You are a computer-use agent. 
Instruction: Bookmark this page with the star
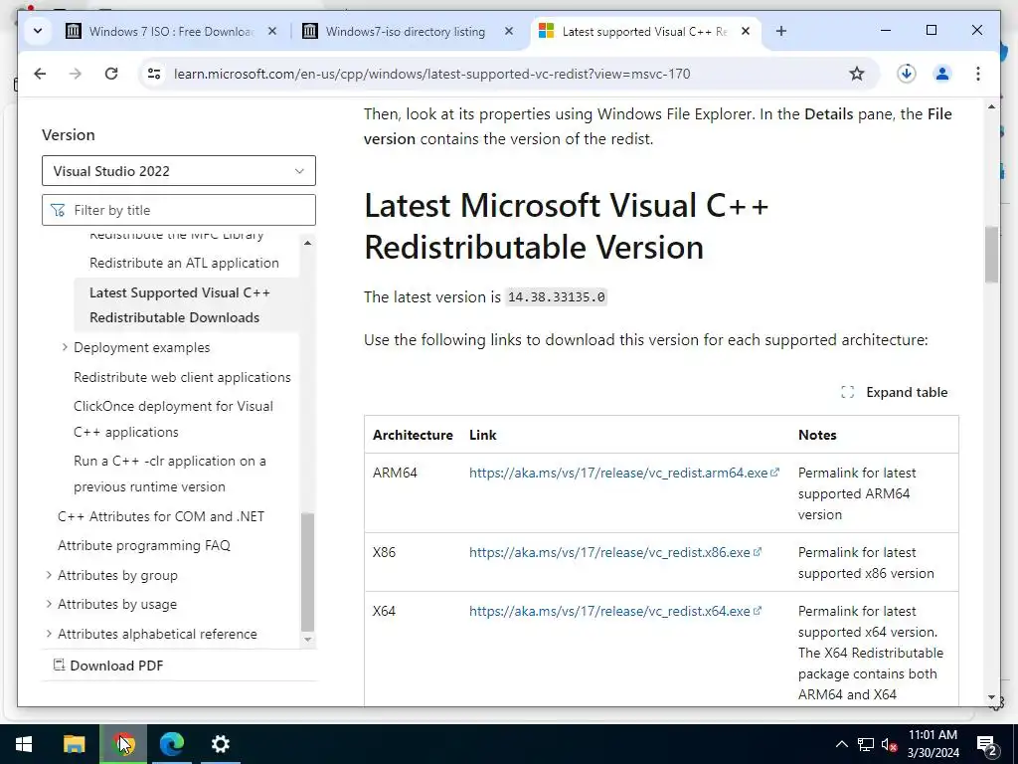pos(857,74)
